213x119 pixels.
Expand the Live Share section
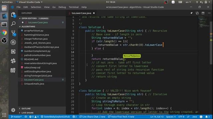[x=42, y=113]
